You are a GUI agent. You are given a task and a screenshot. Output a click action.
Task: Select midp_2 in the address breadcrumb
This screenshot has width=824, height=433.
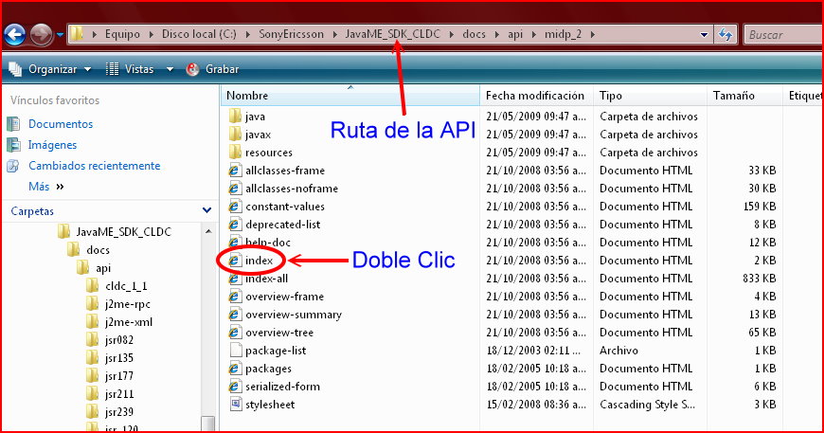[563, 34]
